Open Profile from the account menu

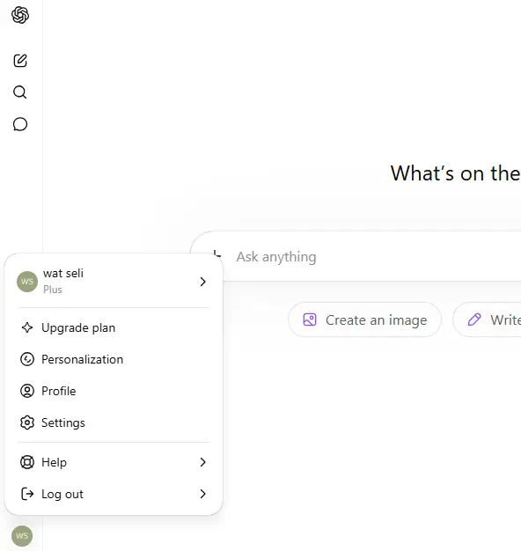[x=114, y=391]
